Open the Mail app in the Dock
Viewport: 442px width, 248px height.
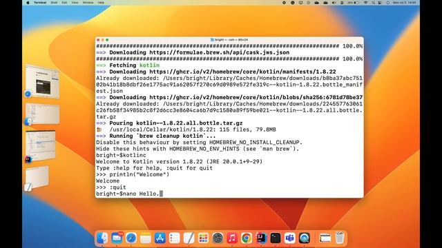point(117,238)
